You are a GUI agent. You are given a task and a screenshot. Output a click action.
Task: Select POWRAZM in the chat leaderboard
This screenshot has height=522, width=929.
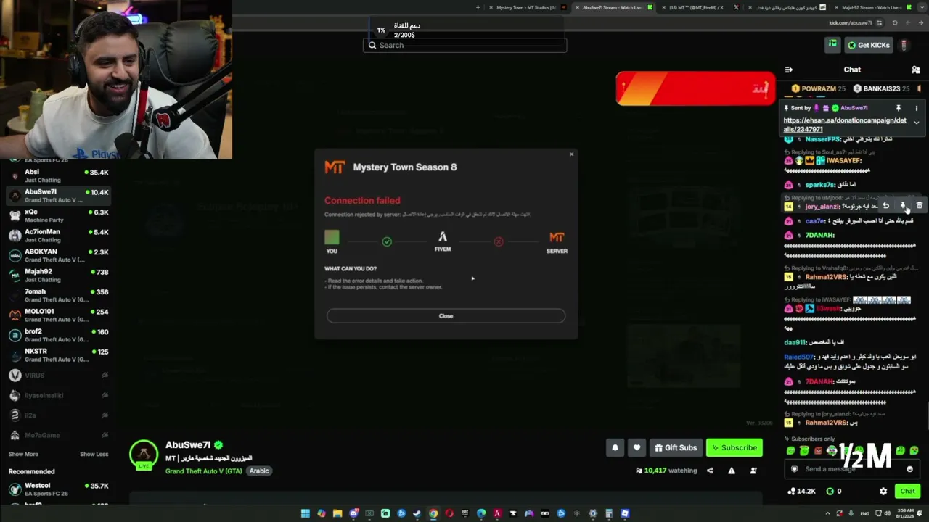pos(818,88)
